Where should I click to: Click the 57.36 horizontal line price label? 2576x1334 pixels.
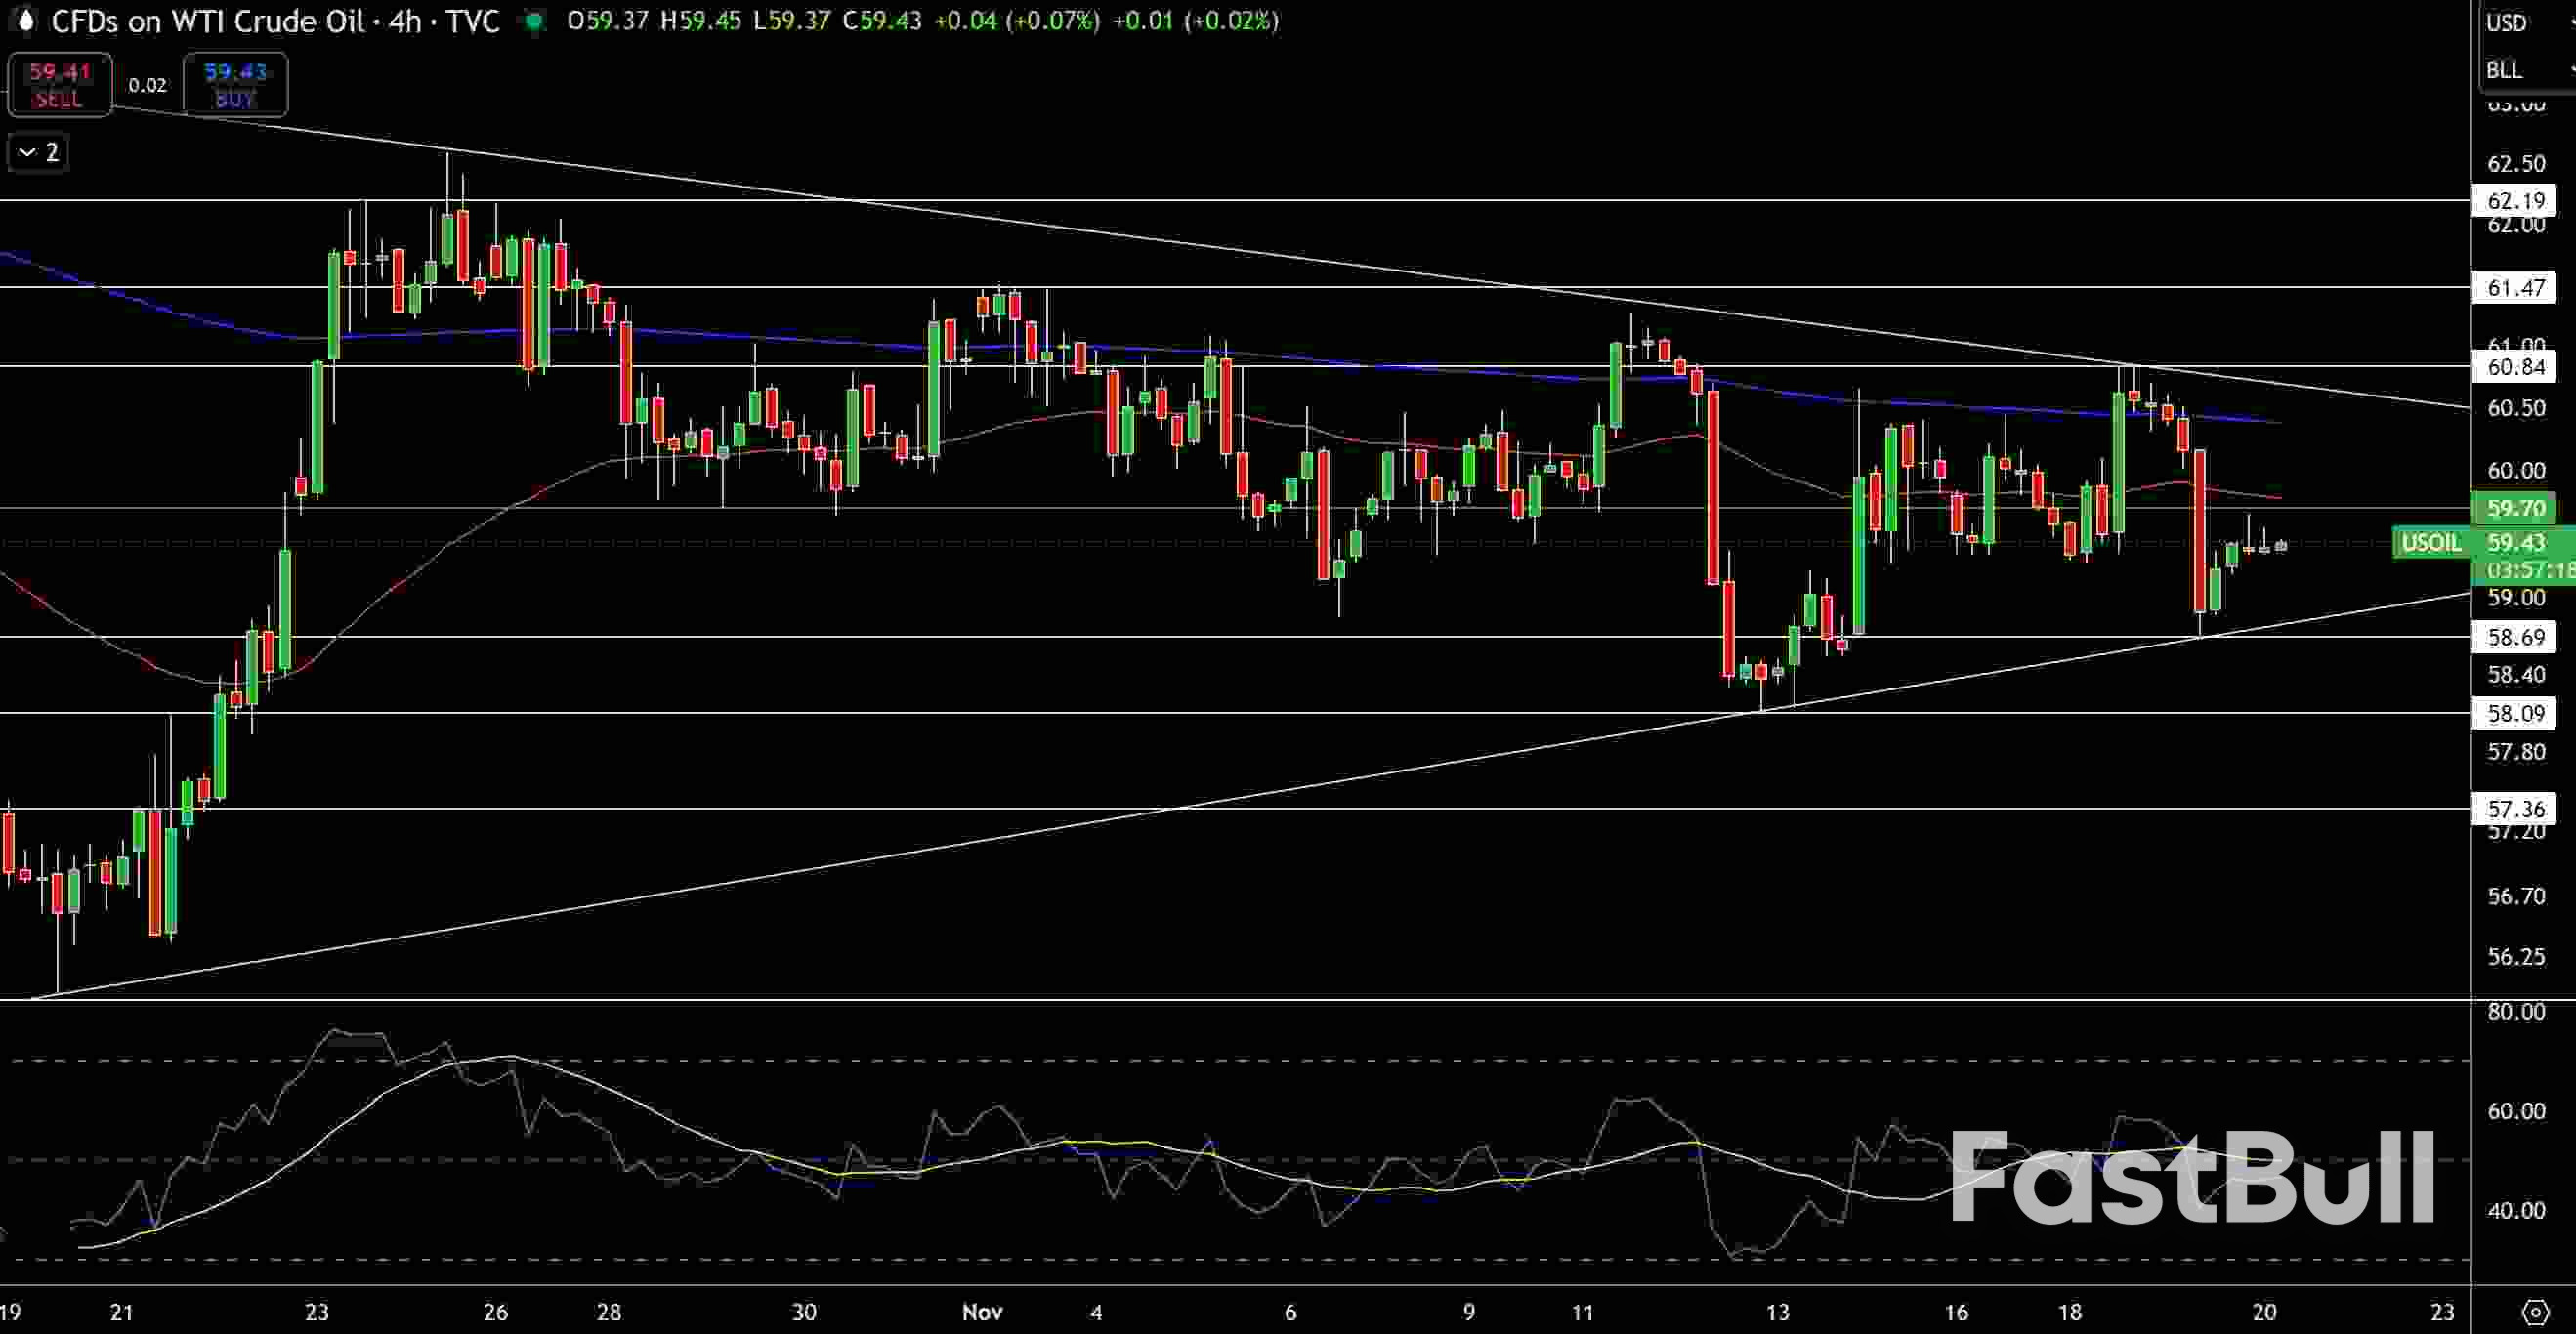click(2515, 808)
